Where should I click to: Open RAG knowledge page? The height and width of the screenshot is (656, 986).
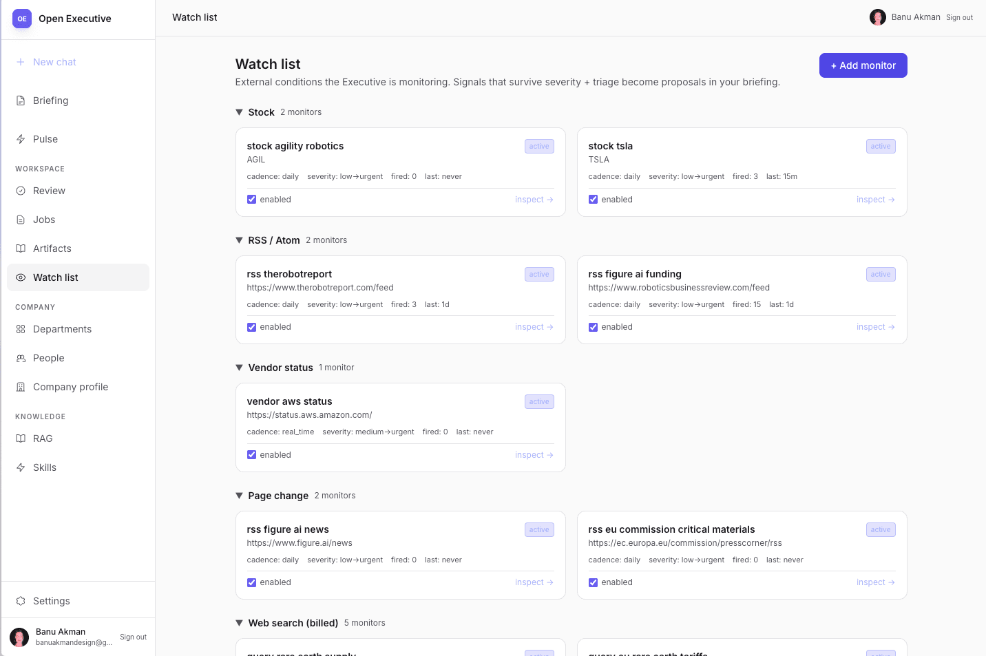pyautogui.click(x=78, y=438)
